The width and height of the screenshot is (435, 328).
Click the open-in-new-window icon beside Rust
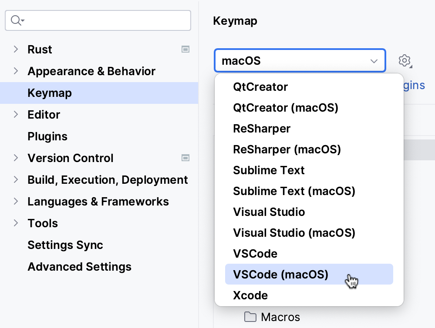click(185, 49)
